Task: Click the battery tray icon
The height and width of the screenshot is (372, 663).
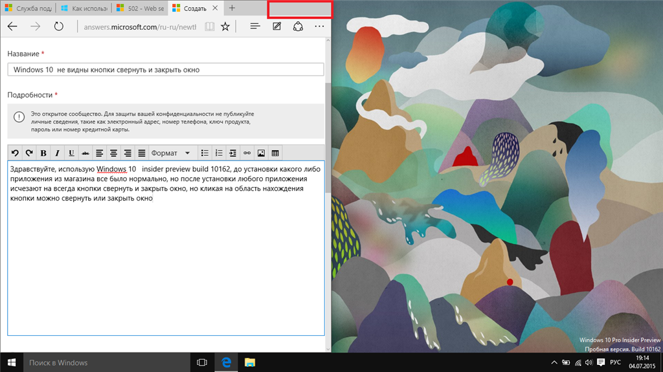Action: 566,362
